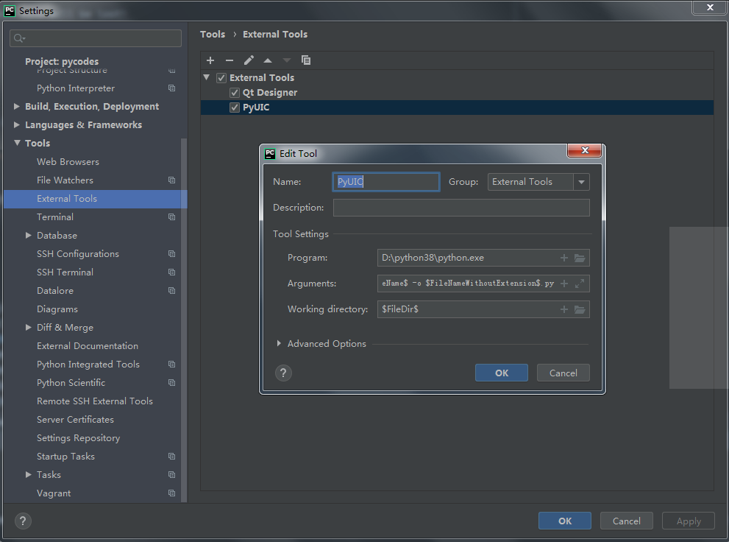Image resolution: width=729 pixels, height=542 pixels.
Task: Duplicate the selected external tool
Action: click(306, 60)
